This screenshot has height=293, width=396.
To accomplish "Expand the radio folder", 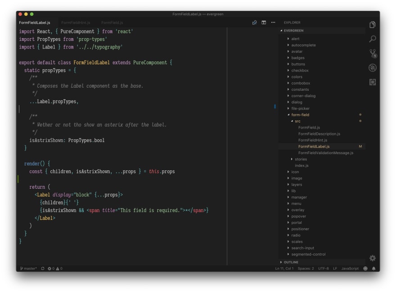I will (x=322, y=235).
